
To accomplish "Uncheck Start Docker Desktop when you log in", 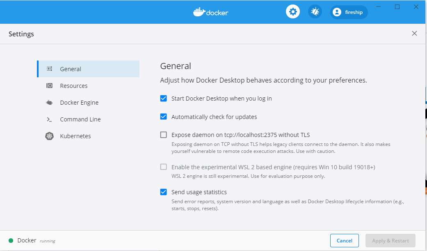I will [x=164, y=98].
